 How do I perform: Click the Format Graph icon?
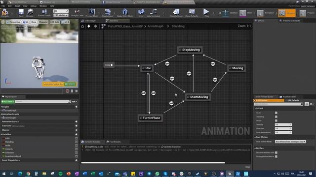pos(44,12)
